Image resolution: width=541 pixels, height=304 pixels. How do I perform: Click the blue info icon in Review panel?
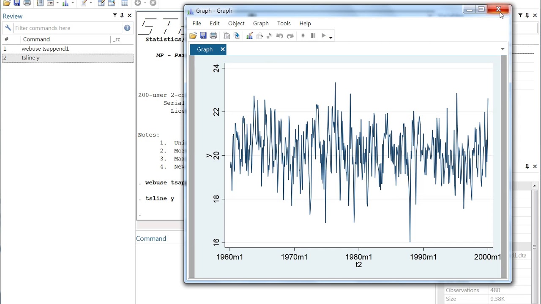tap(127, 28)
